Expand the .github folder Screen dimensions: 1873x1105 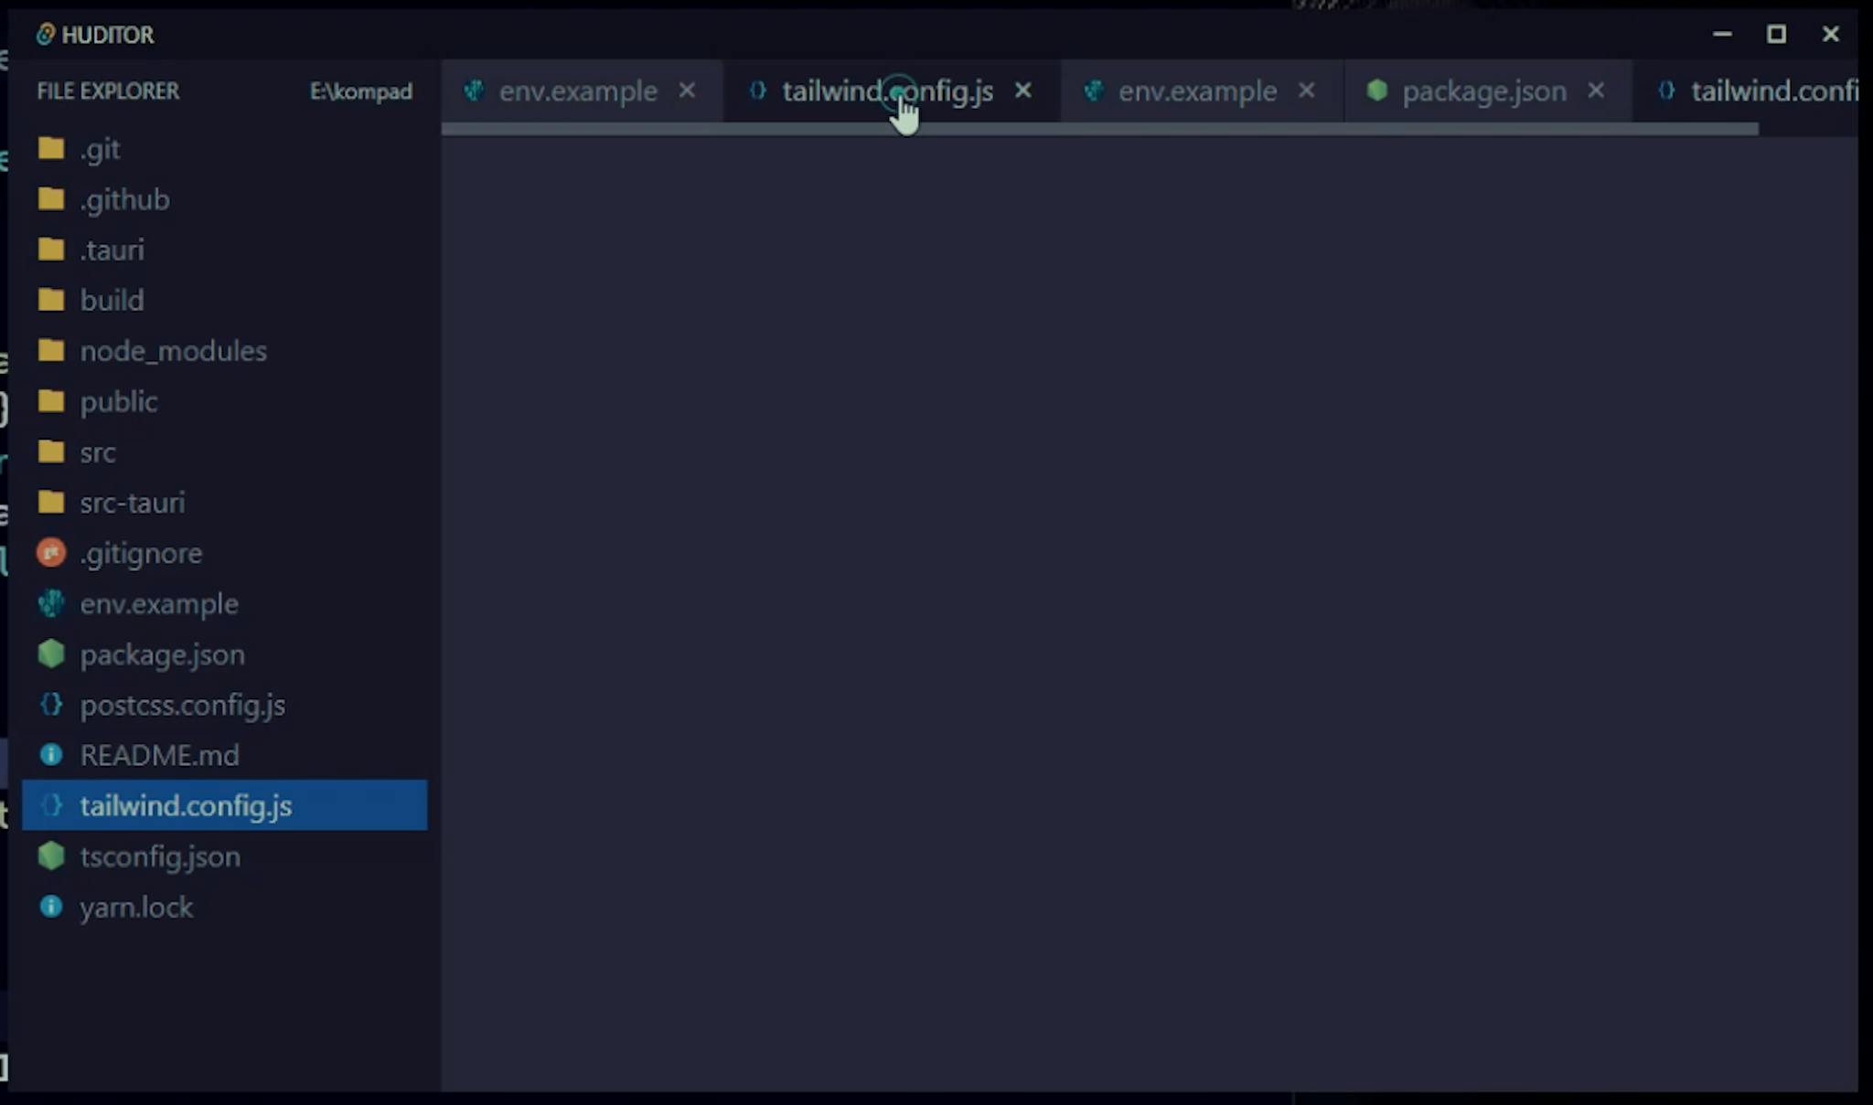pos(124,199)
